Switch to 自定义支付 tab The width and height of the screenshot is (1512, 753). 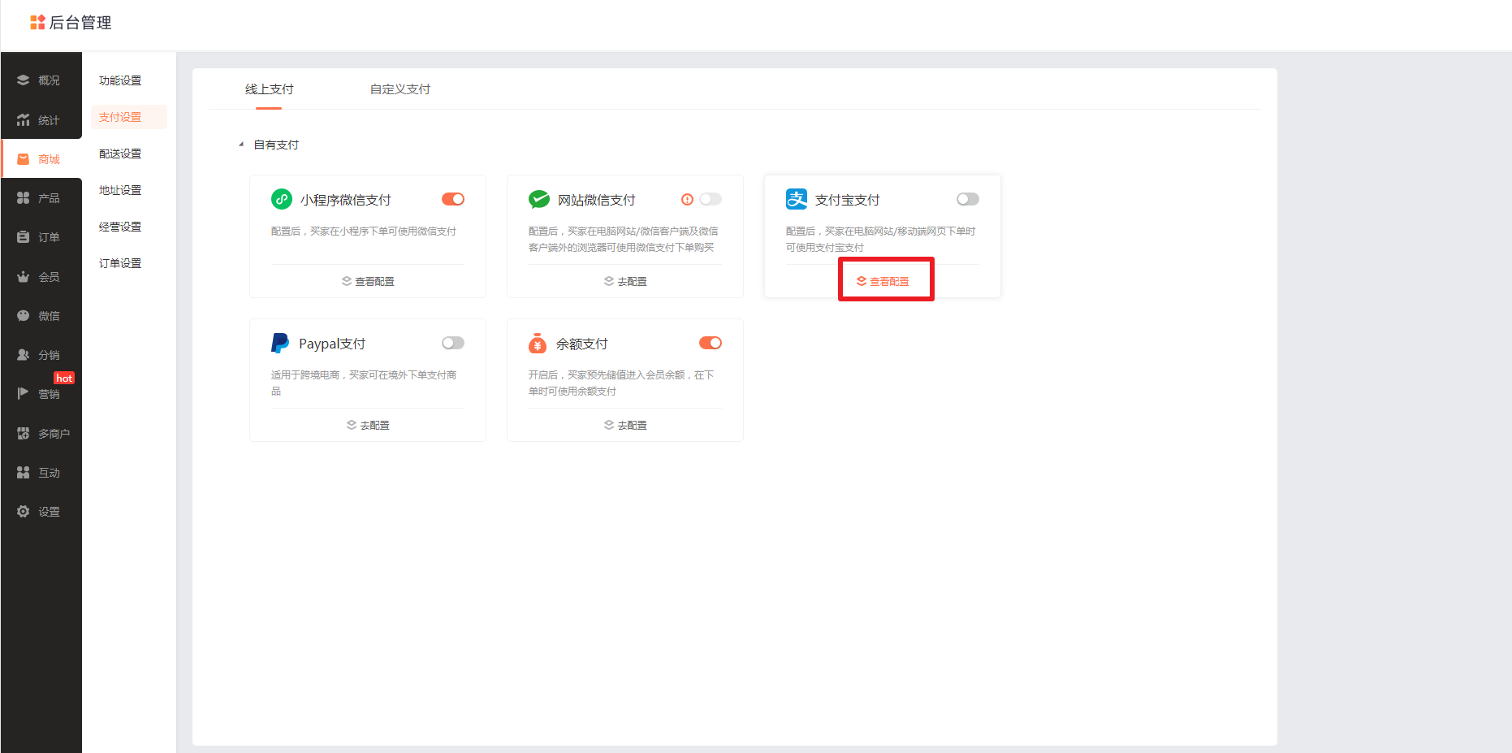[x=400, y=89]
